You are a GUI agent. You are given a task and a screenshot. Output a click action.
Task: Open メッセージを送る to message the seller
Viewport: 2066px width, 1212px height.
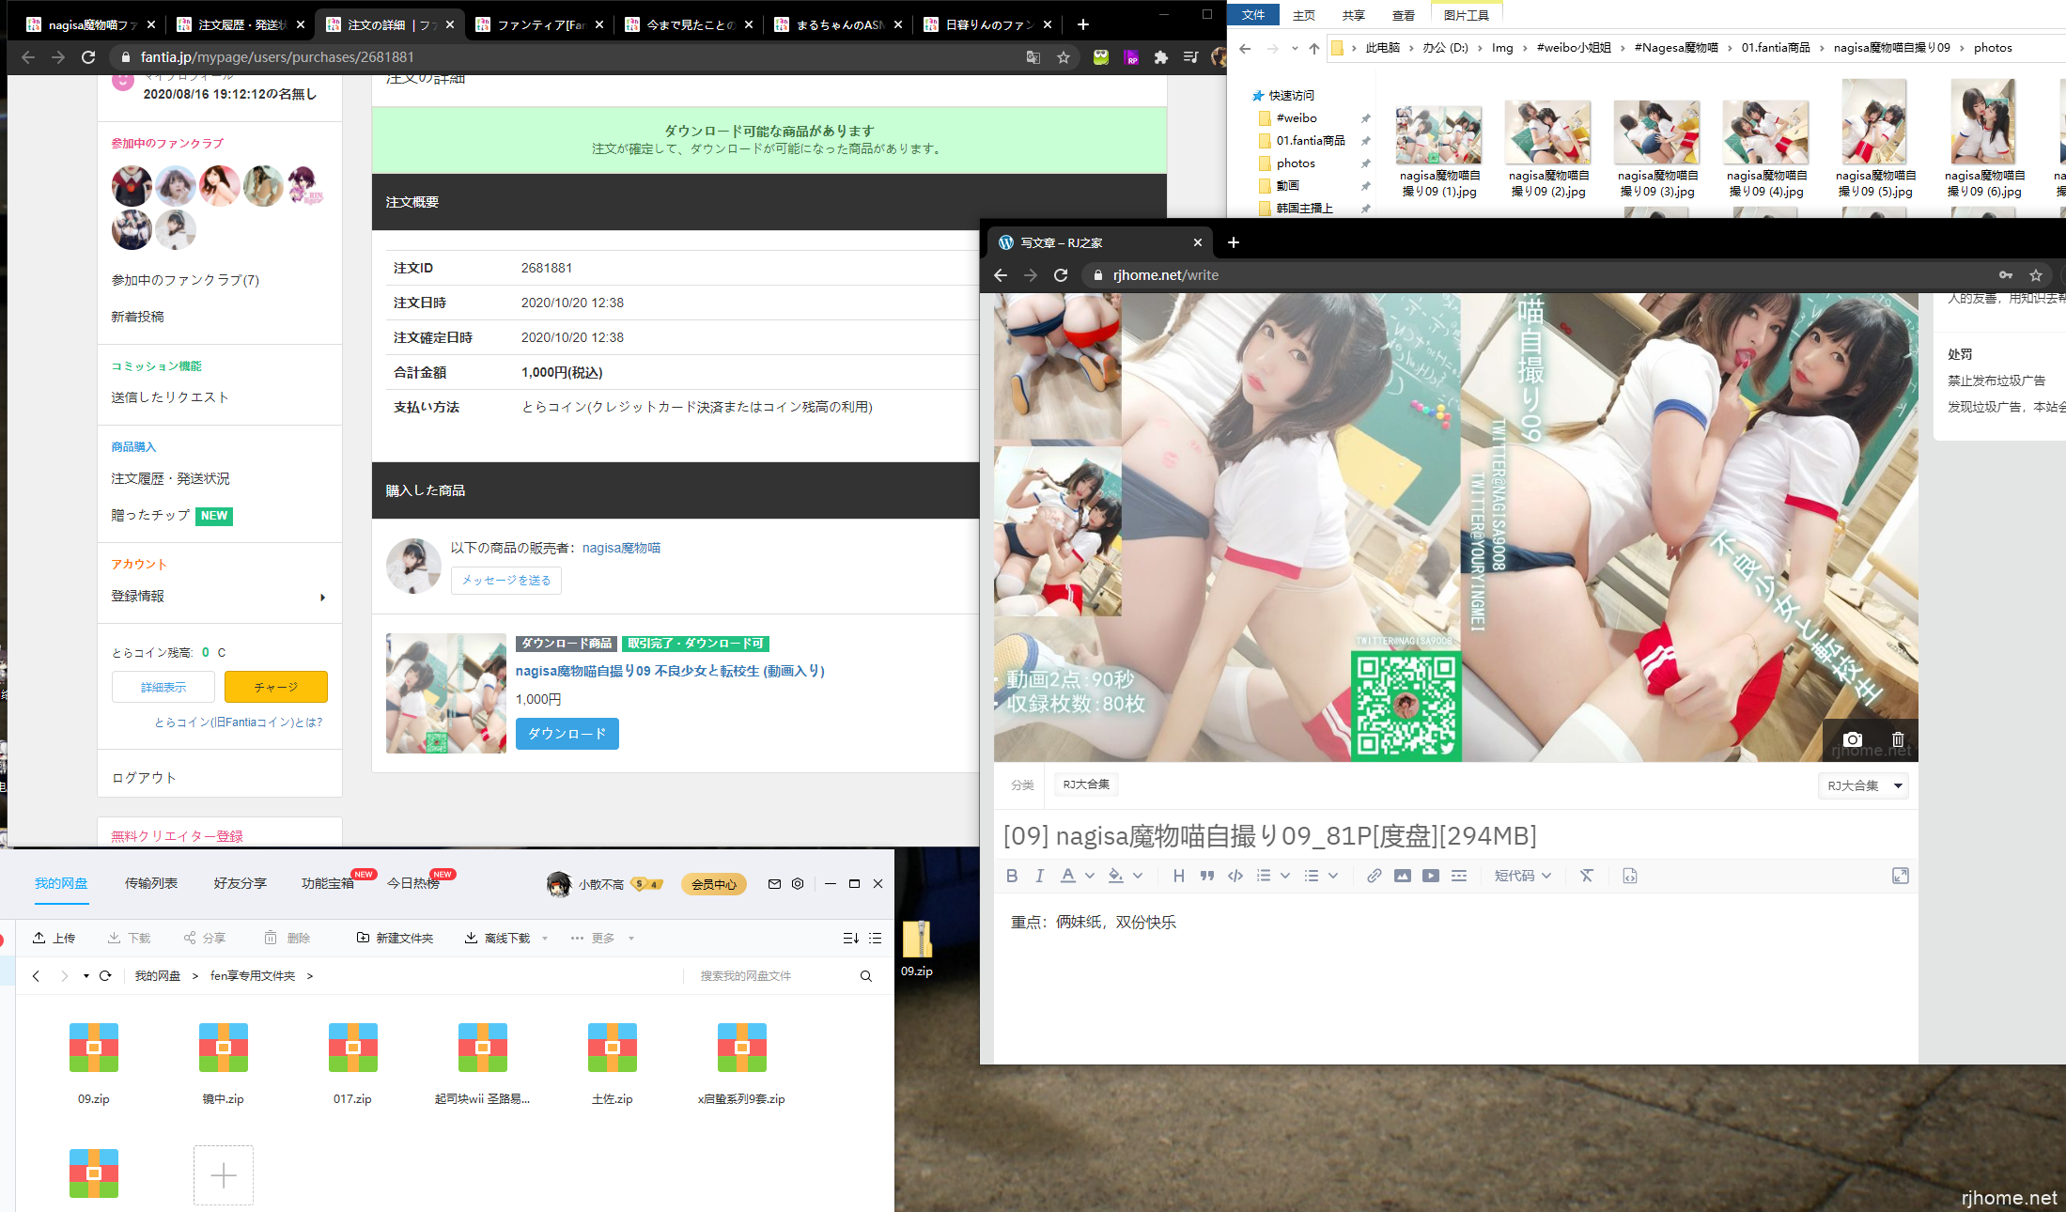pos(505,580)
